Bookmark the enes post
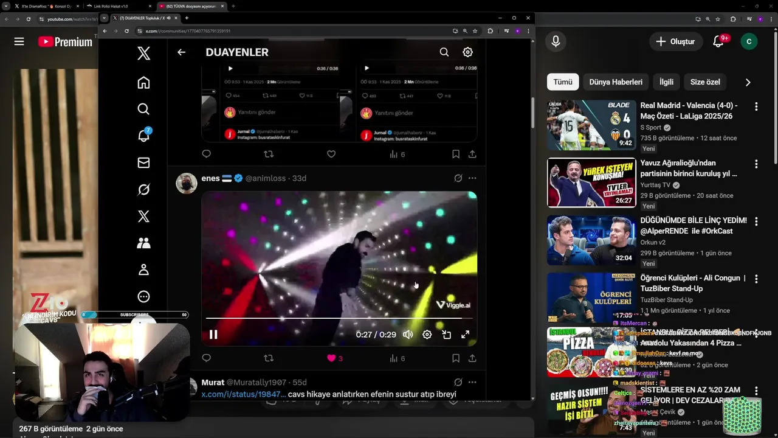 tap(456, 358)
